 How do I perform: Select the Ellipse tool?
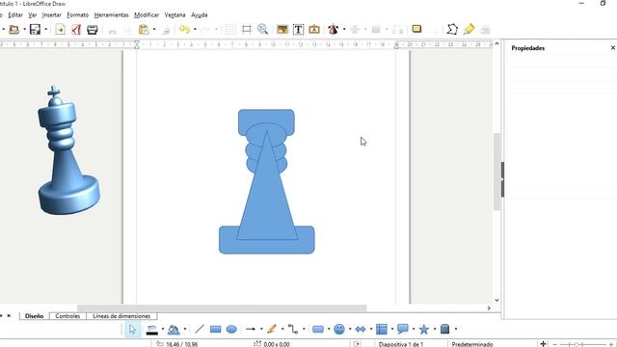[x=231, y=329]
